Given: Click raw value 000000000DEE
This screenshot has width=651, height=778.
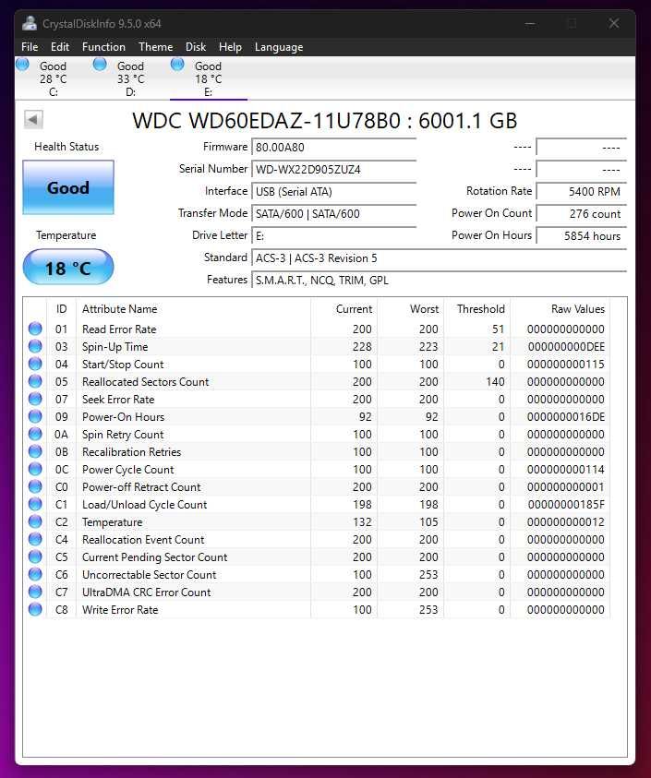Looking at the screenshot, I should click(566, 346).
